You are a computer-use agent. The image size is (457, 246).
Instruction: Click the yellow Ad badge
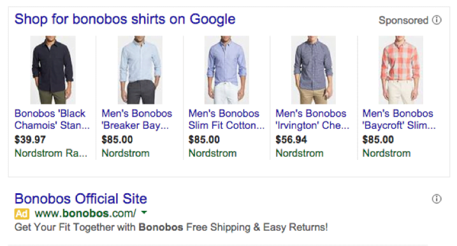[x=22, y=213]
